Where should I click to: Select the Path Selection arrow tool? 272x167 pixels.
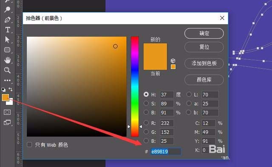click(7, 40)
